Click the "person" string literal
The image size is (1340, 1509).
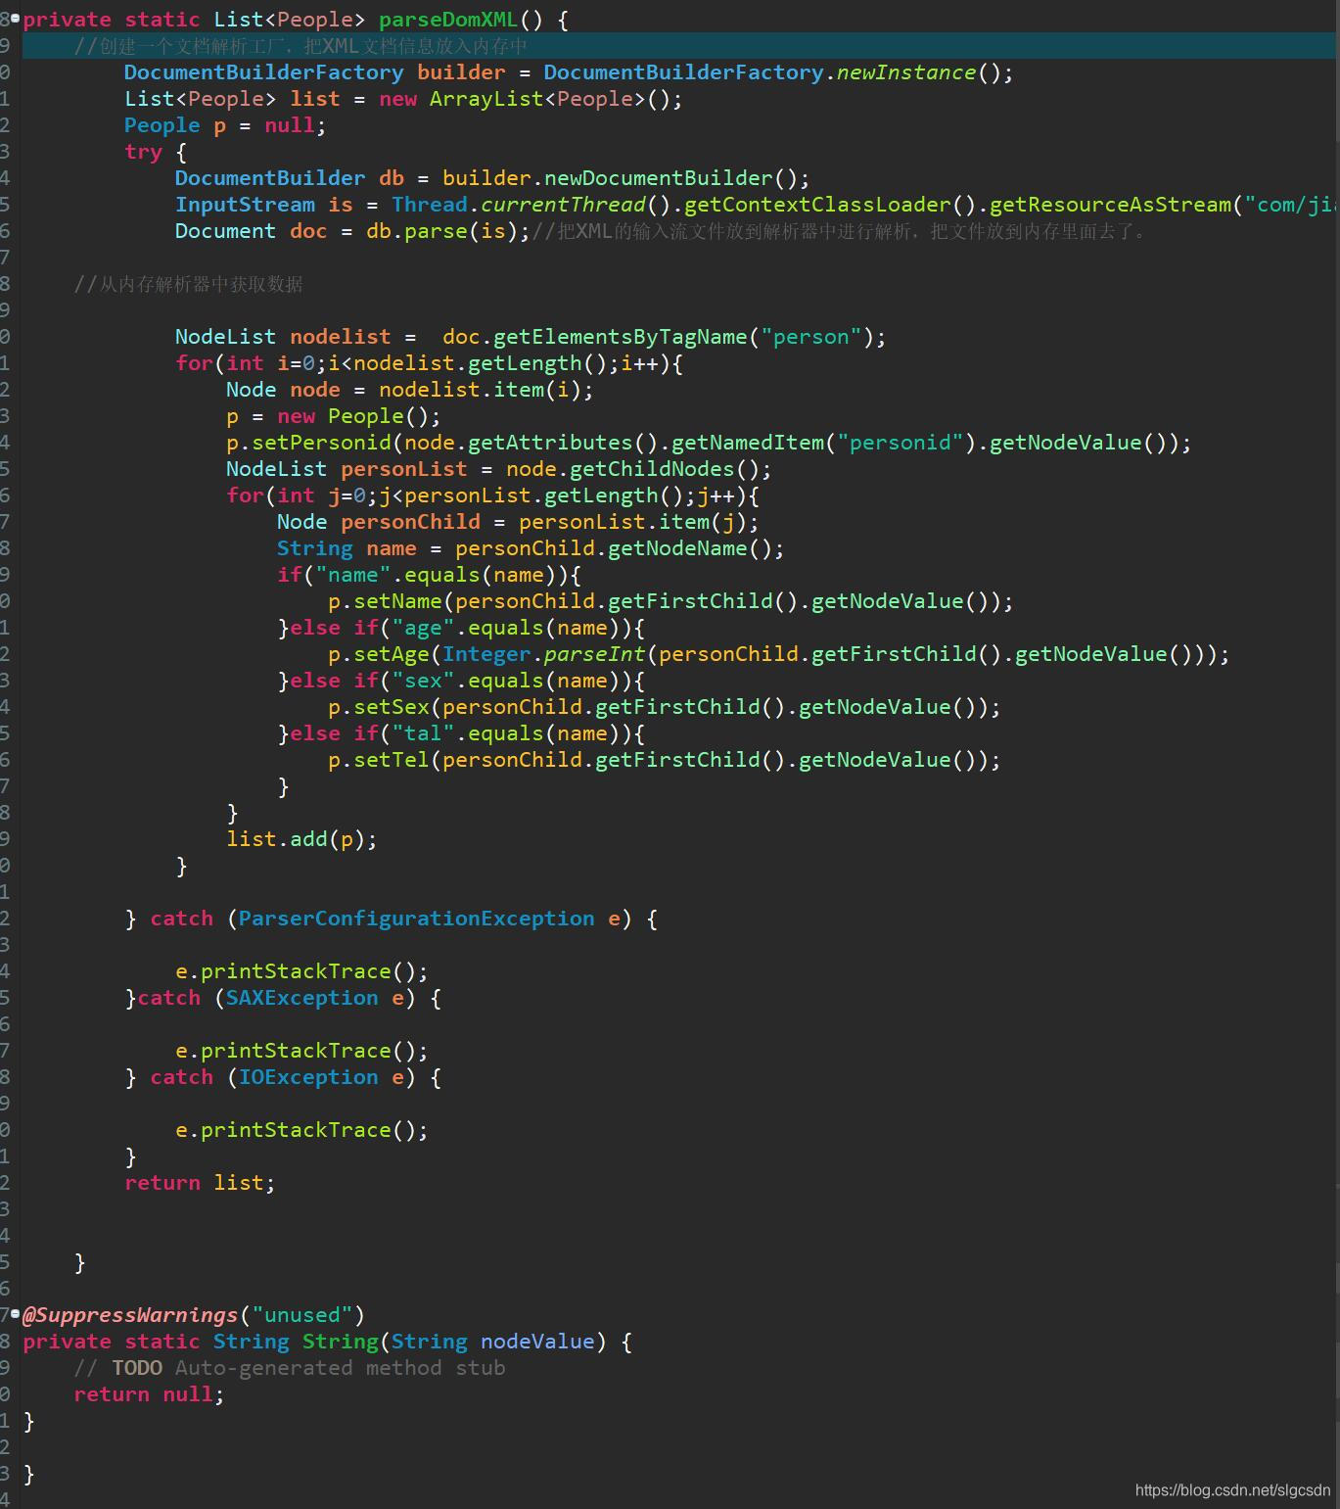811,337
